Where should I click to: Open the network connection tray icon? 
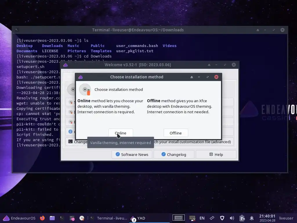(x=212, y=218)
